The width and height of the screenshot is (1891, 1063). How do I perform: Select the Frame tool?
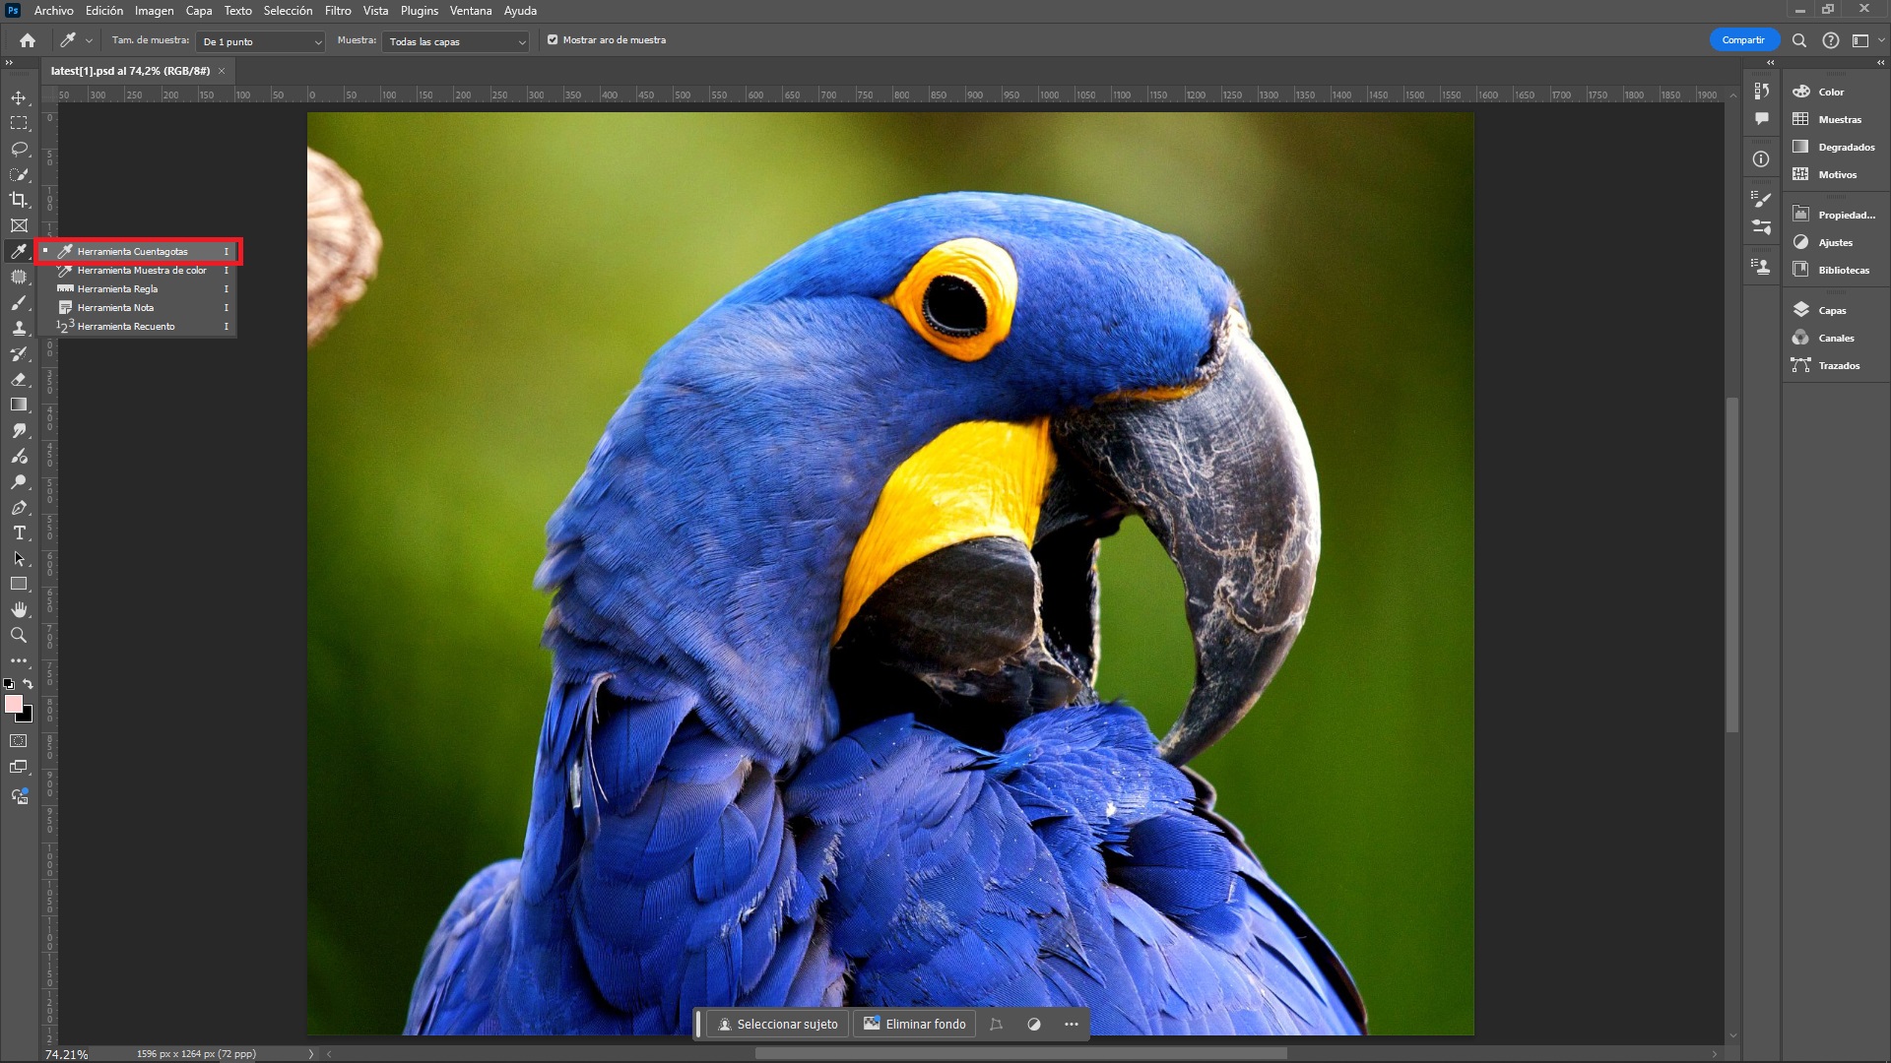coord(19,225)
